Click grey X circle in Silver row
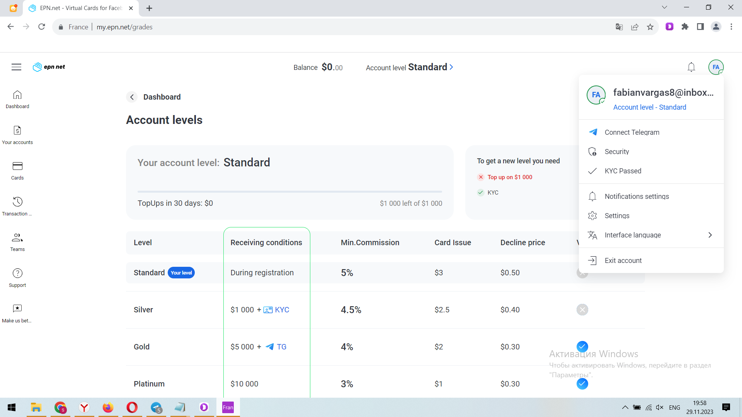This screenshot has width=742, height=417. point(582,310)
